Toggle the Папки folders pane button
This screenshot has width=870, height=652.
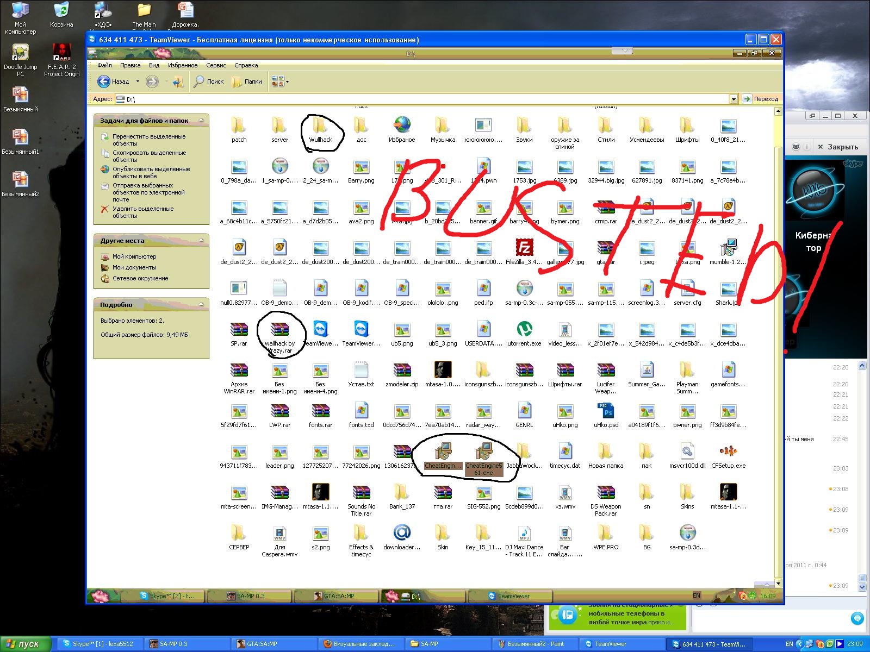pos(247,81)
